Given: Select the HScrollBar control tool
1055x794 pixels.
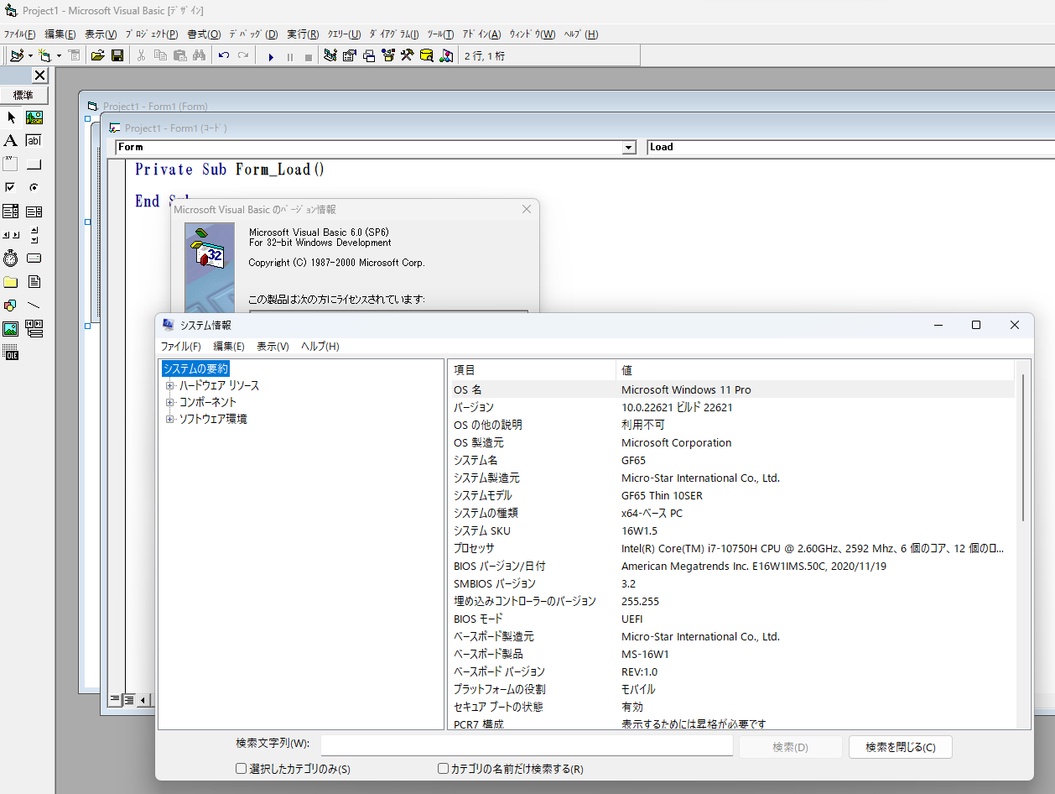Looking at the screenshot, I should tap(11, 234).
